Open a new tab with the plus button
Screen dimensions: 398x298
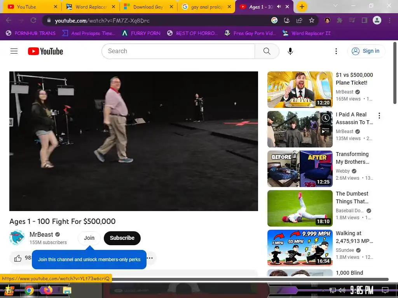pyautogui.click(x=302, y=7)
